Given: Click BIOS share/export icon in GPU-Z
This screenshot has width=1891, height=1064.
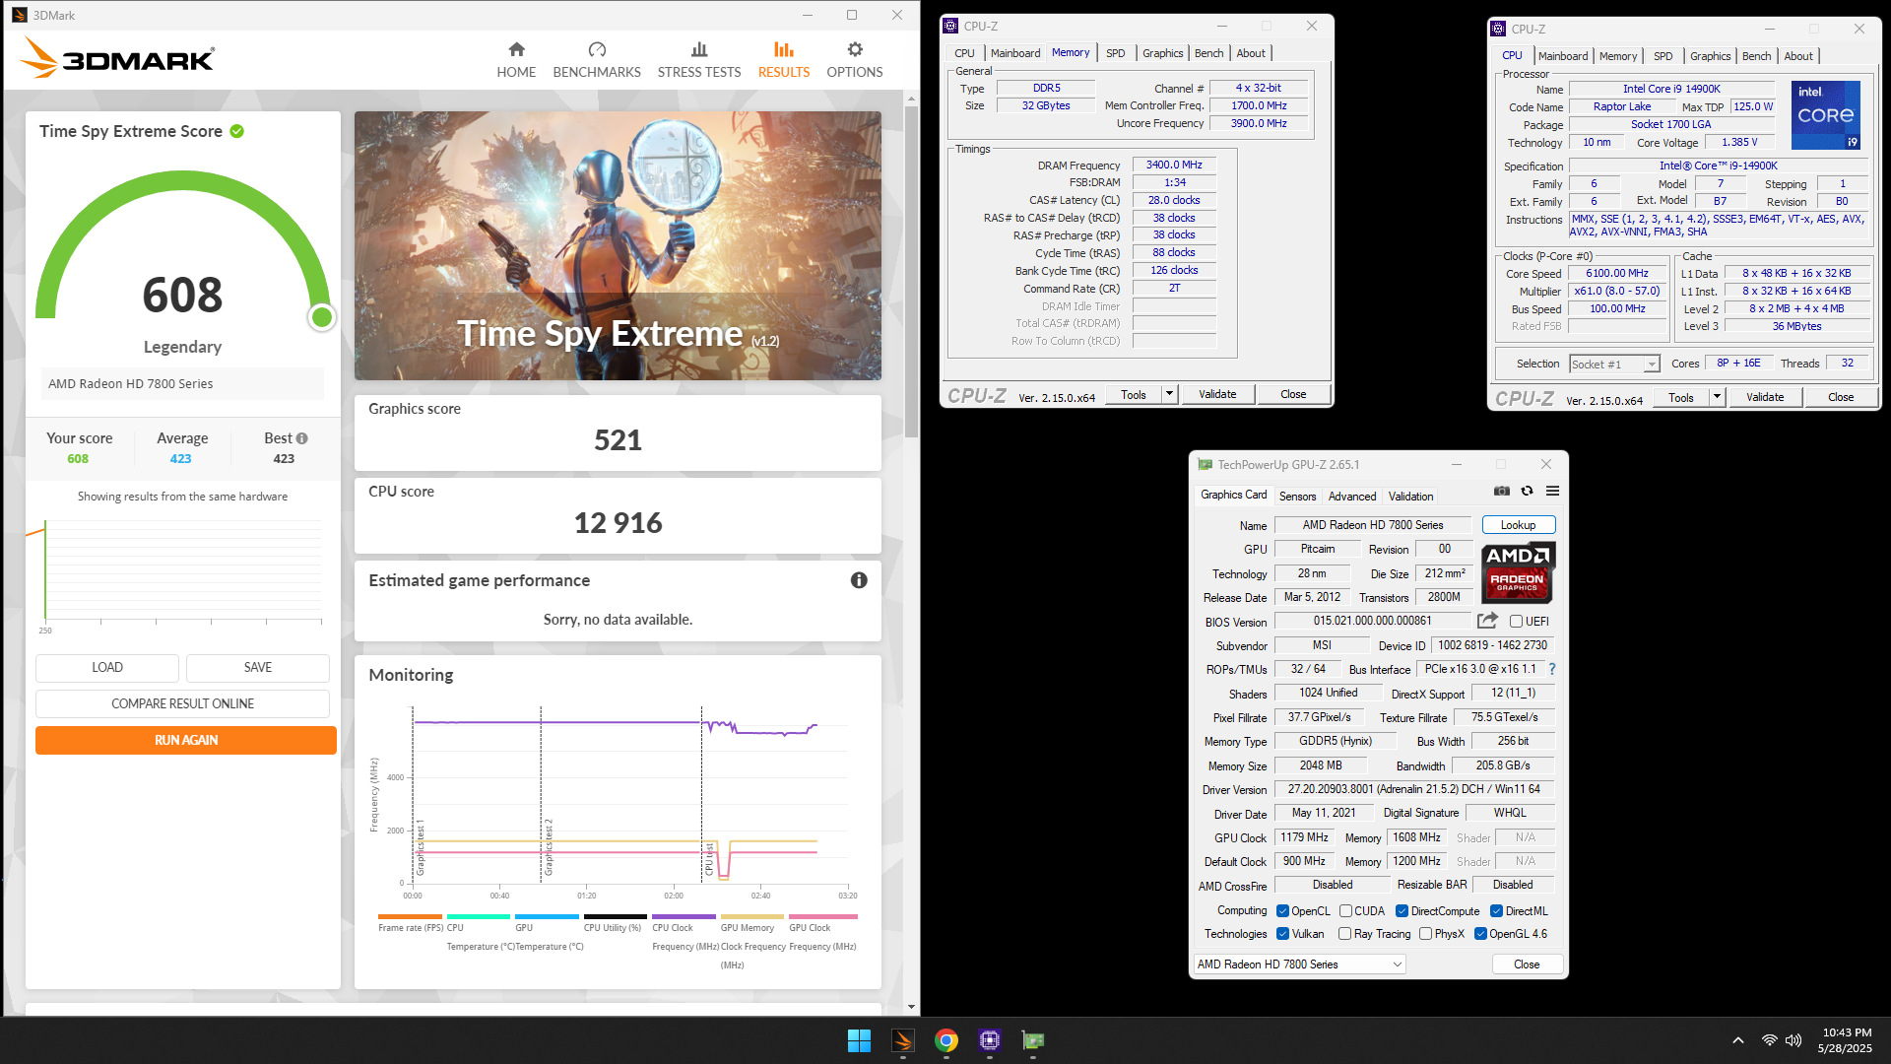Looking at the screenshot, I should 1487,621.
